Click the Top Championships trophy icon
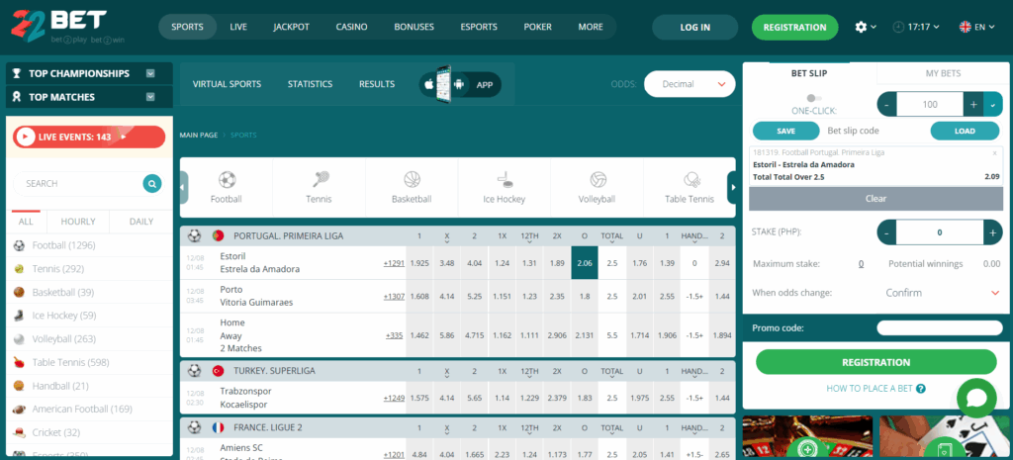Image resolution: width=1013 pixels, height=460 pixels. (x=18, y=73)
